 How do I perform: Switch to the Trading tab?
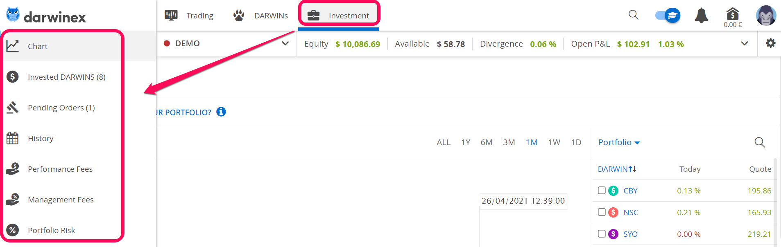pos(189,16)
